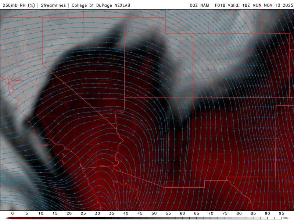Click the '40' label on the color scale
The height and width of the screenshot is (220, 294).
click(x=126, y=213)
